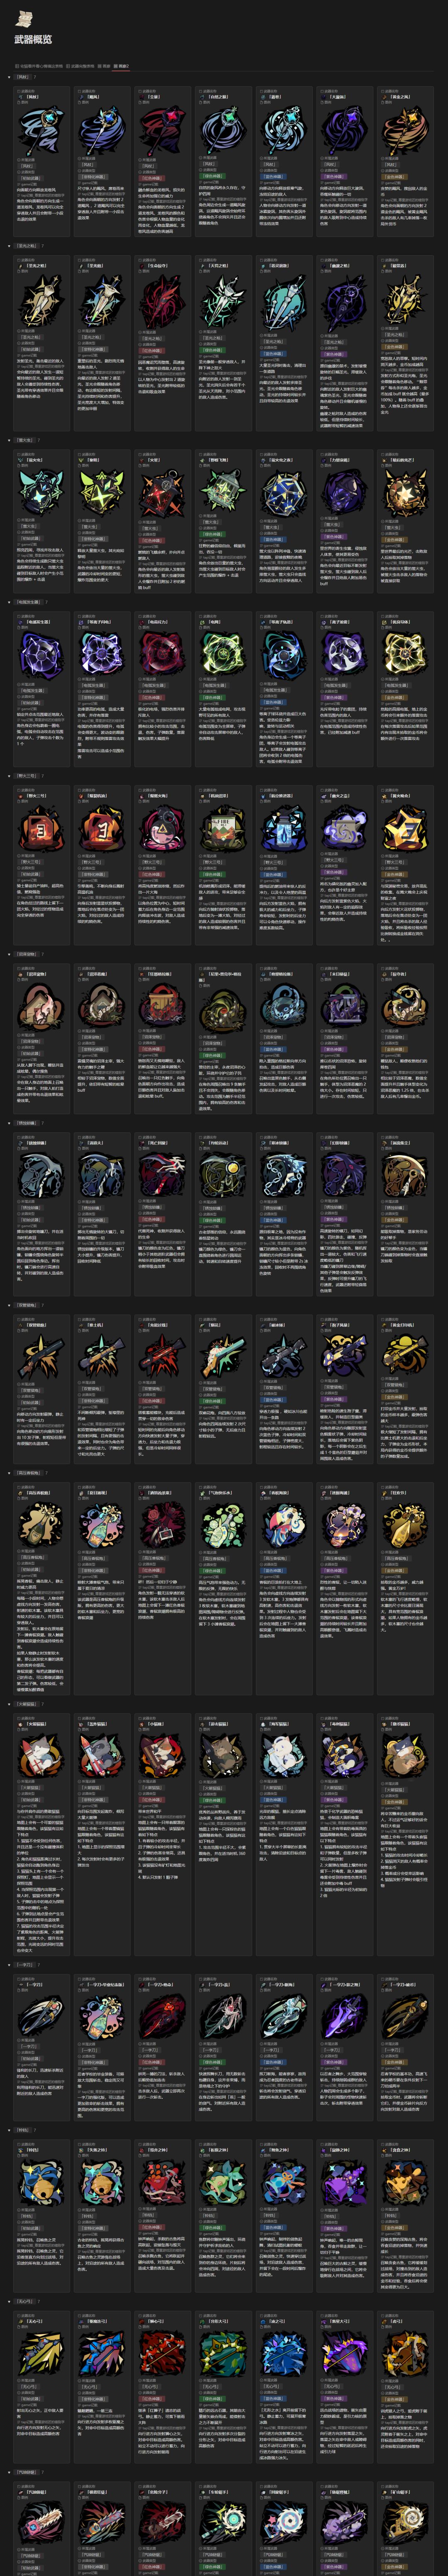Image resolution: width=448 pixels, height=2576 pixels.
Task: Click the scroll page icon above 武器概览
Action: pyautogui.click(x=23, y=17)
